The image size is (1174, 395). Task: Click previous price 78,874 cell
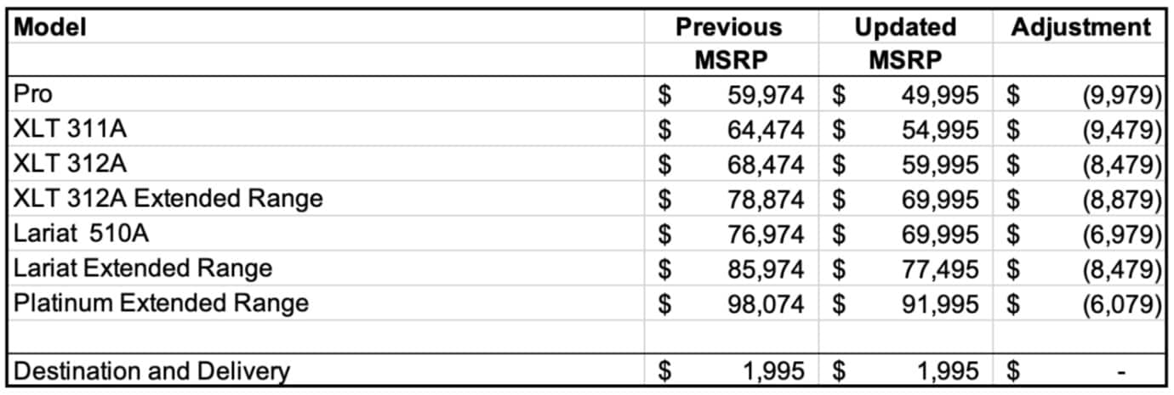pos(766,200)
